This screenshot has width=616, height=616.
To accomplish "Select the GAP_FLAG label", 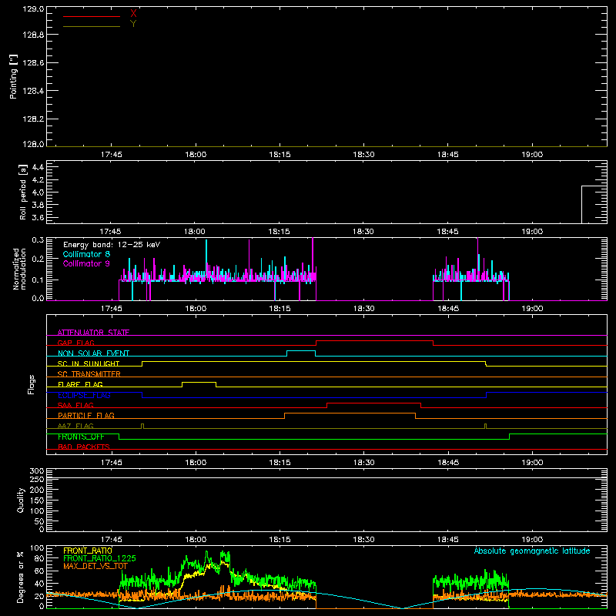I will [75, 343].
